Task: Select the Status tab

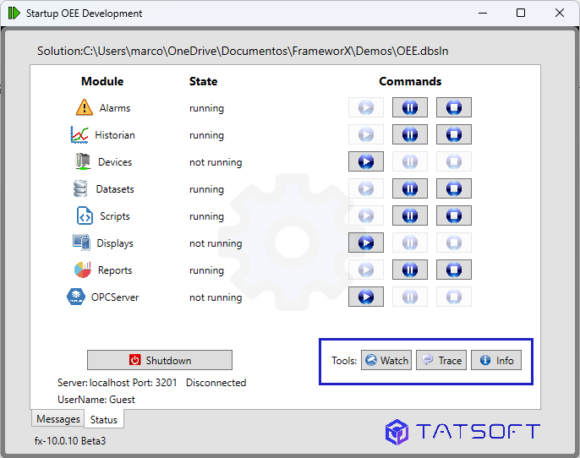Action: pyautogui.click(x=104, y=419)
